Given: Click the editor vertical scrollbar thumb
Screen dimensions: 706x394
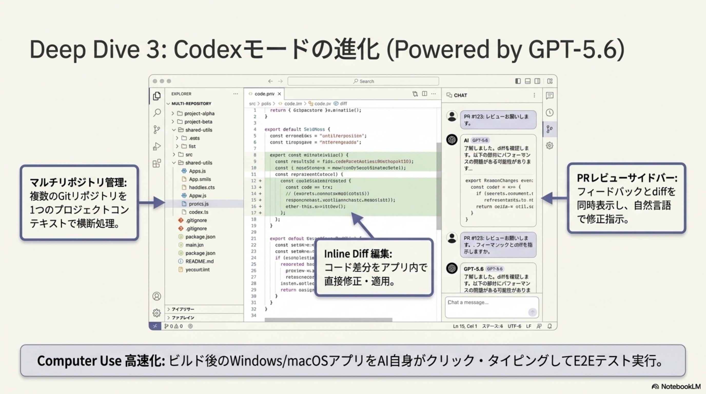Looking at the screenshot, I should click(x=439, y=186).
